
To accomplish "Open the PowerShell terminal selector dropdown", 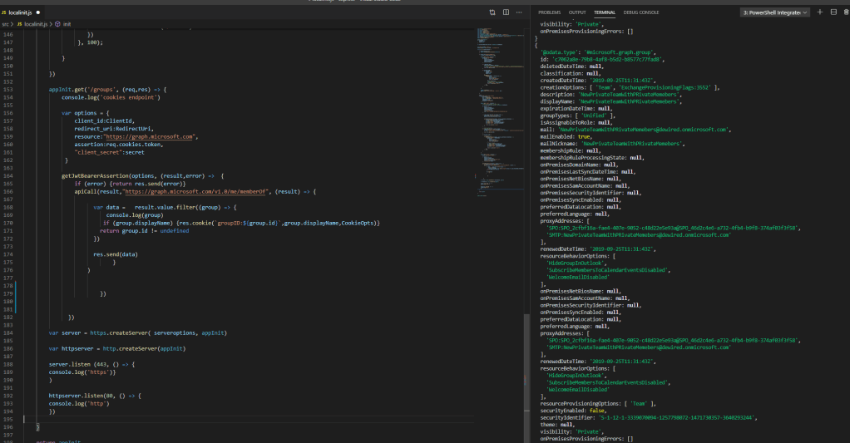I will 775,12.
